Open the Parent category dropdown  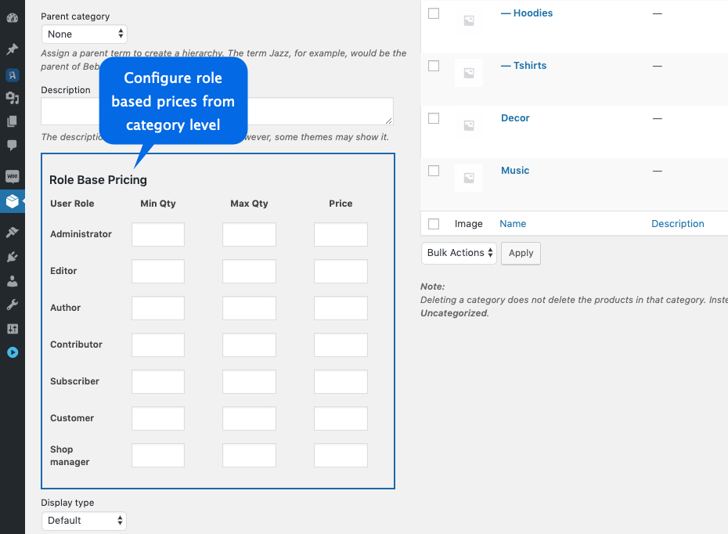tap(84, 34)
